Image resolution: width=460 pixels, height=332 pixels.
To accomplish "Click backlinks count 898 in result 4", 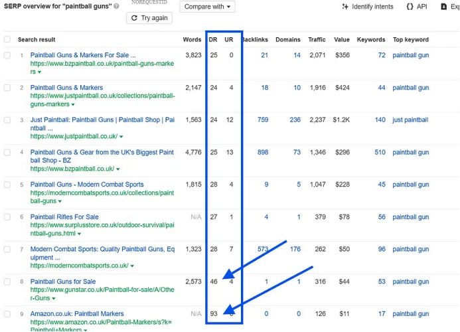I will click(x=263, y=152).
